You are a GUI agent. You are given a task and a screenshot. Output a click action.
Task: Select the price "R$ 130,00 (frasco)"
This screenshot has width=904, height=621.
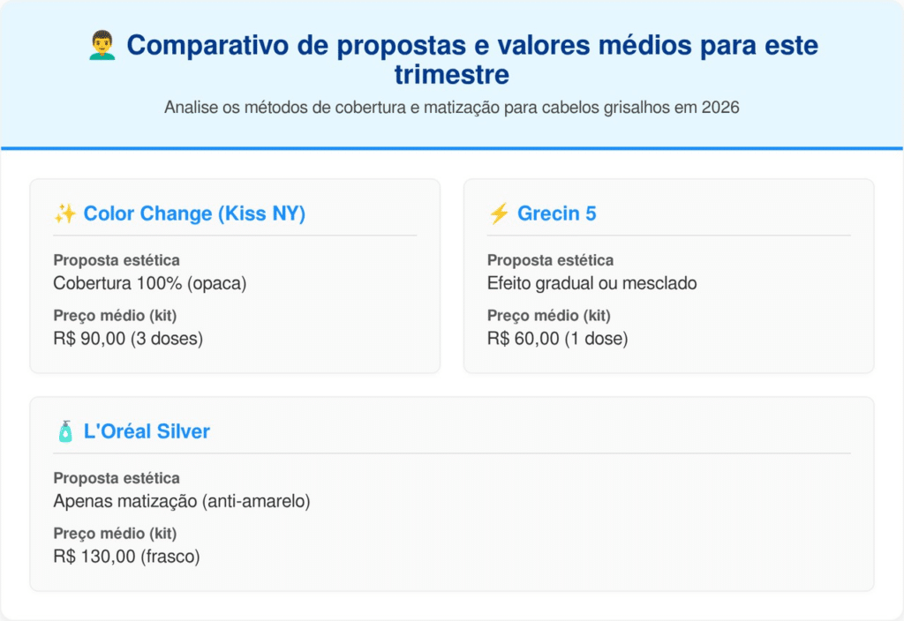pyautogui.click(x=128, y=556)
